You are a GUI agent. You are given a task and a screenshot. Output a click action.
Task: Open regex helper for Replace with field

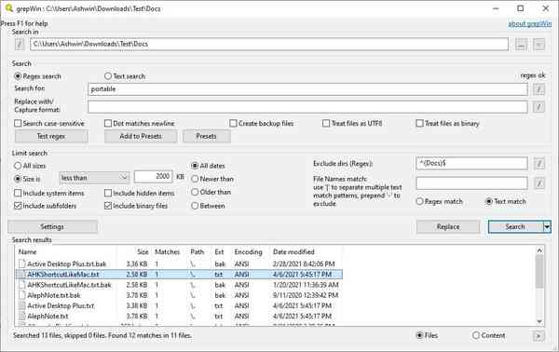click(x=539, y=106)
